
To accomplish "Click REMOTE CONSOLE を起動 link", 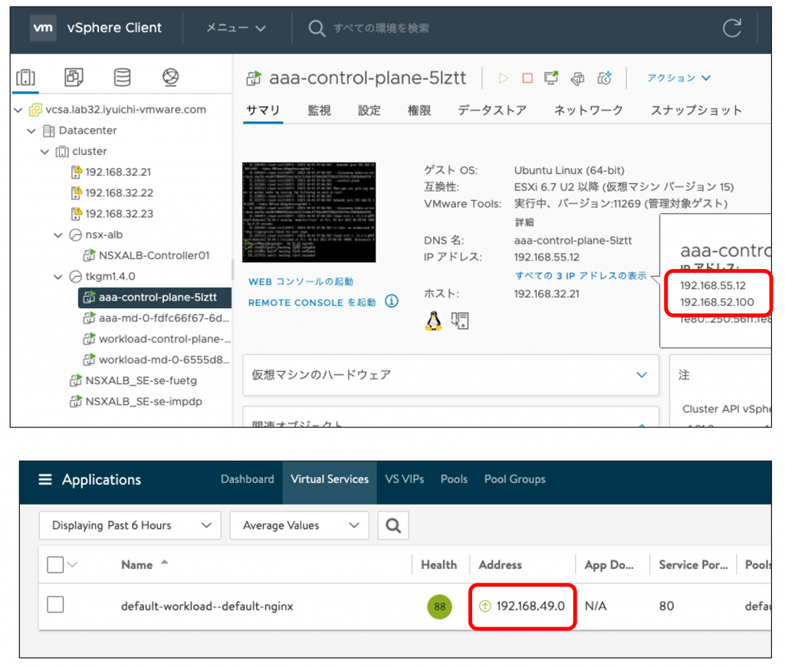I will pos(312,303).
